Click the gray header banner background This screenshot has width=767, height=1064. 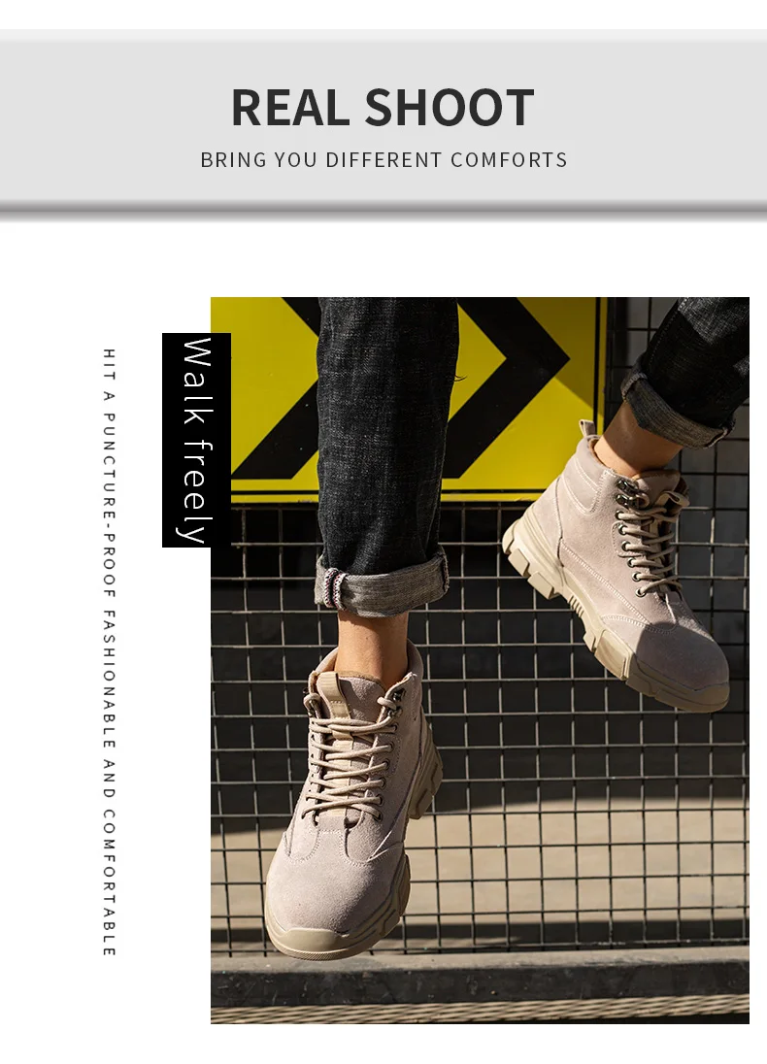[383, 120]
